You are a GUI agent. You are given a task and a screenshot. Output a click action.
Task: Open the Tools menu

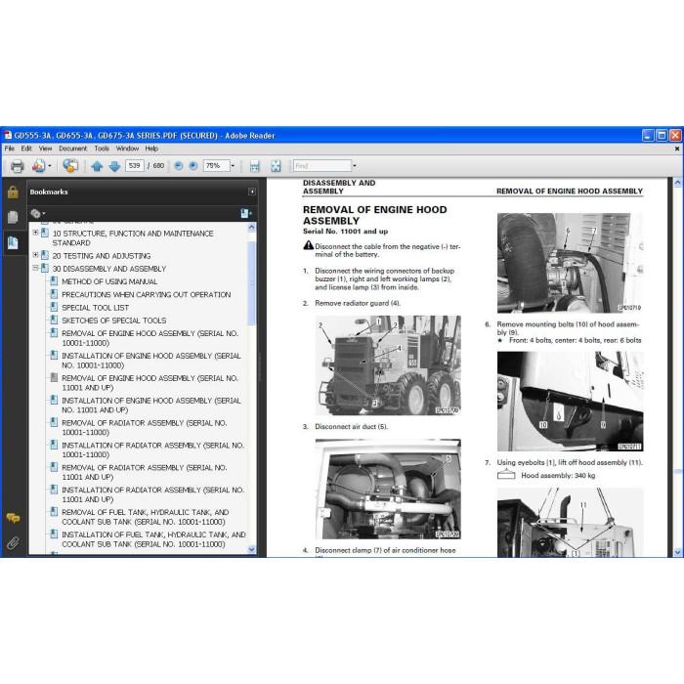(102, 149)
